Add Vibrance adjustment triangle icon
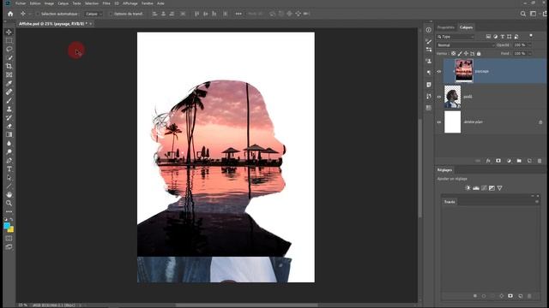549x308 pixels. (x=499, y=188)
